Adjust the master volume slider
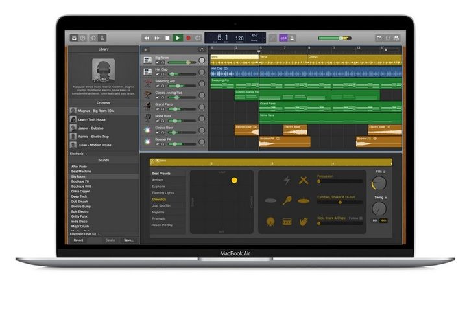The image size is (467, 311). [x=335, y=38]
